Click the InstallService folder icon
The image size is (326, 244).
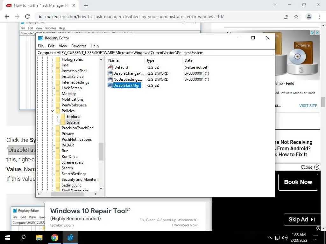58,77
